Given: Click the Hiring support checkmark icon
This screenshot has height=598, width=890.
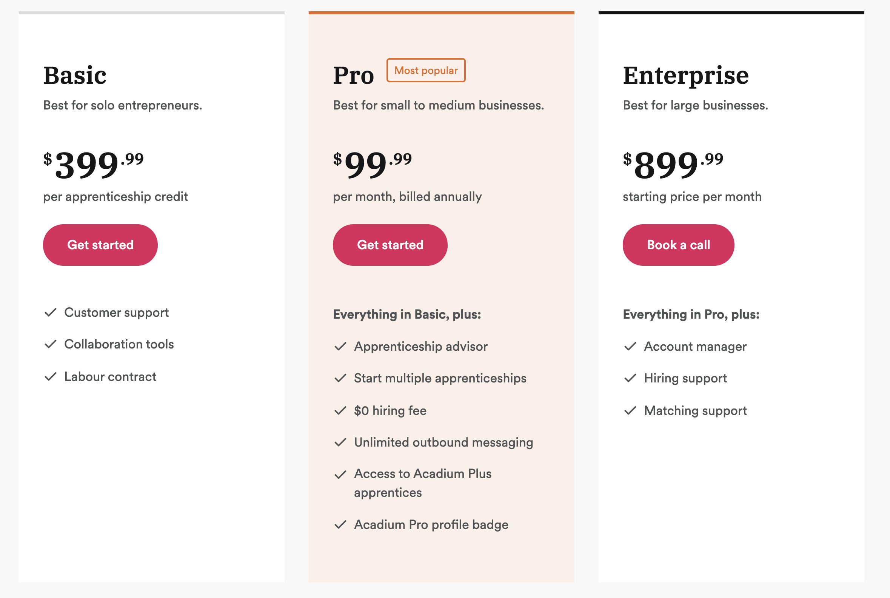Looking at the screenshot, I should point(630,378).
